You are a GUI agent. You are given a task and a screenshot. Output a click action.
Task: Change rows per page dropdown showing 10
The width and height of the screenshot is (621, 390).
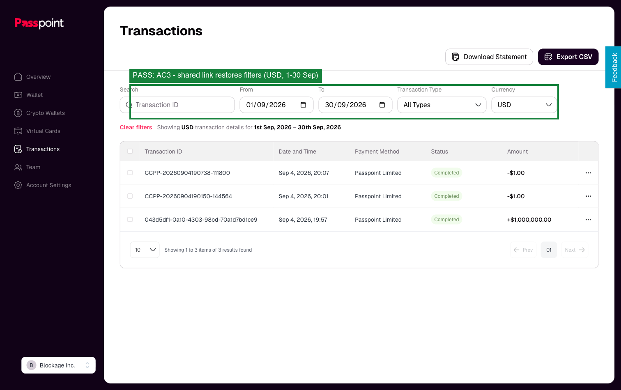145,250
